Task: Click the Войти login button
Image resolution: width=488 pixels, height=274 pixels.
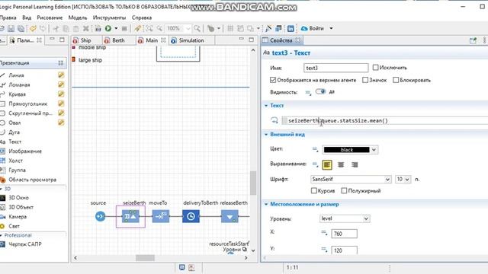Action: coord(316,28)
